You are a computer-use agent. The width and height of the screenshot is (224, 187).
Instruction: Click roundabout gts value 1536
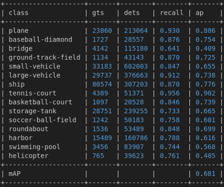[100, 129]
